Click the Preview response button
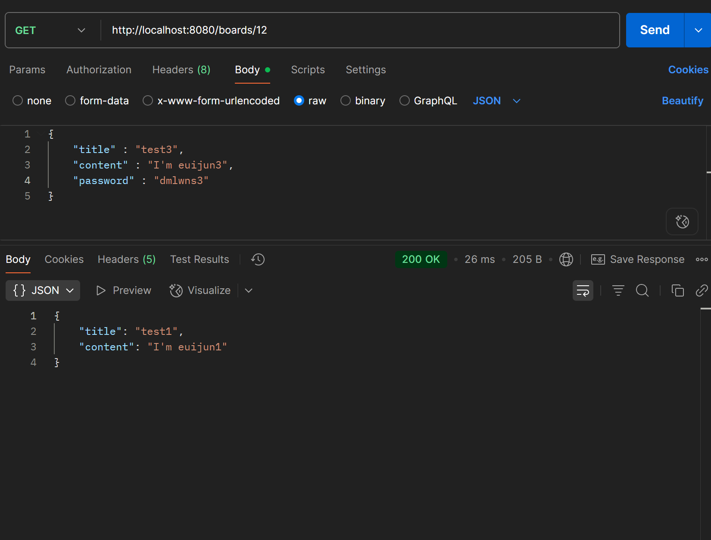This screenshot has width=711, height=540. click(124, 290)
